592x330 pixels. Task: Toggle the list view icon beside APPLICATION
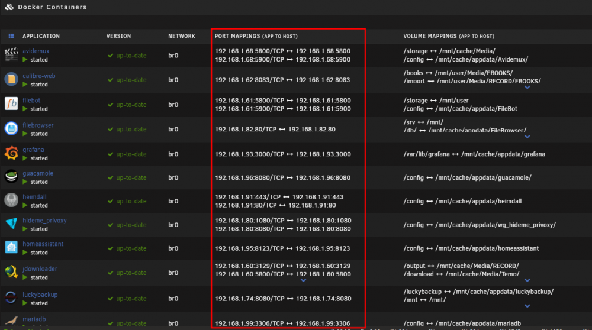[11, 36]
